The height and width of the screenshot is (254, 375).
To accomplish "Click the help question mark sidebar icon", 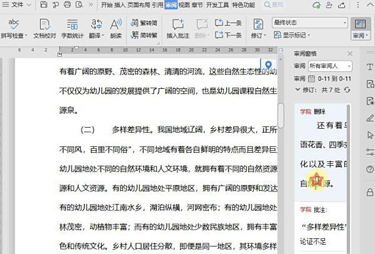I will [370, 170].
